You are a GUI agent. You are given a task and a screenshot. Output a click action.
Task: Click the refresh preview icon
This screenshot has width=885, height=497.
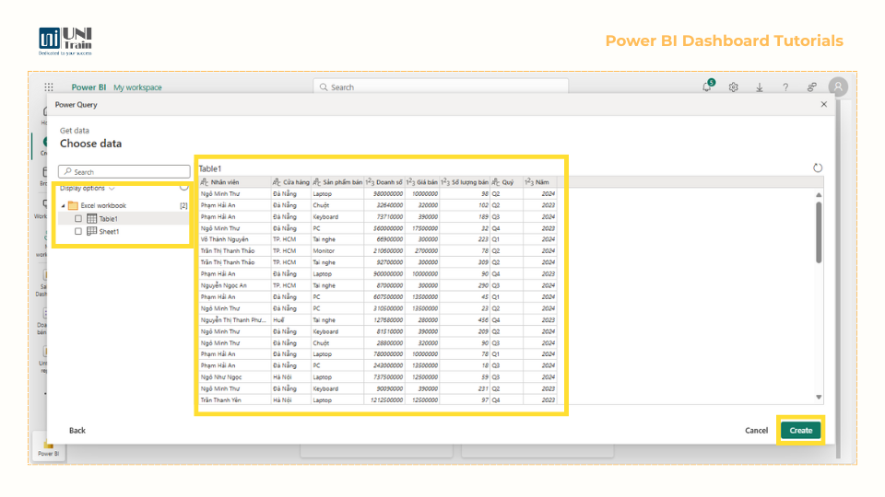pyautogui.click(x=818, y=168)
